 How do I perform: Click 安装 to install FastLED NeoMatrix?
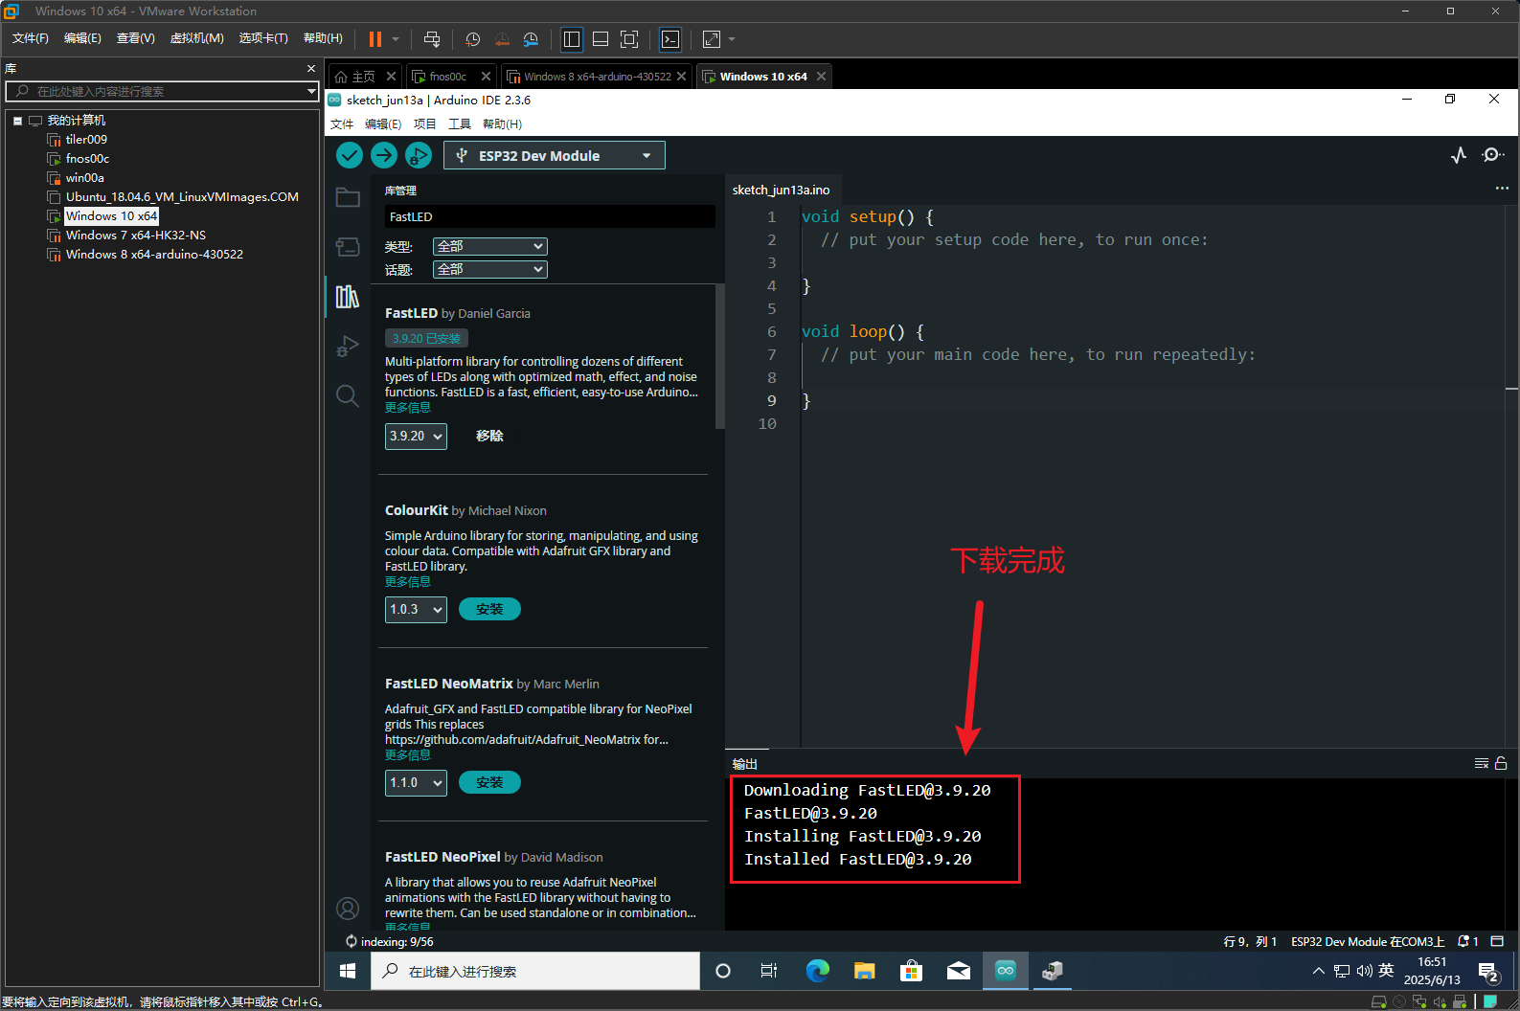(x=489, y=782)
